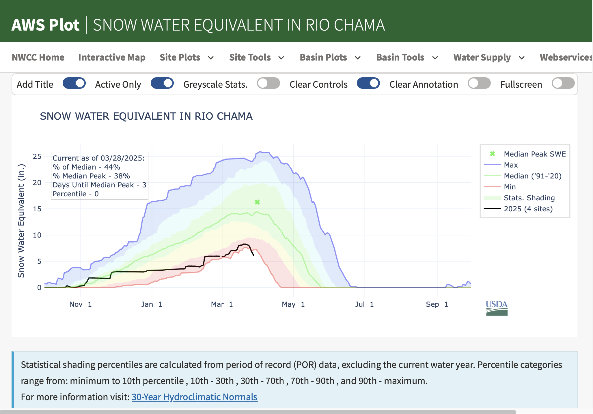Screen dimensions: 593x414
Task: Go to NWCC Home
Action: [38, 57]
